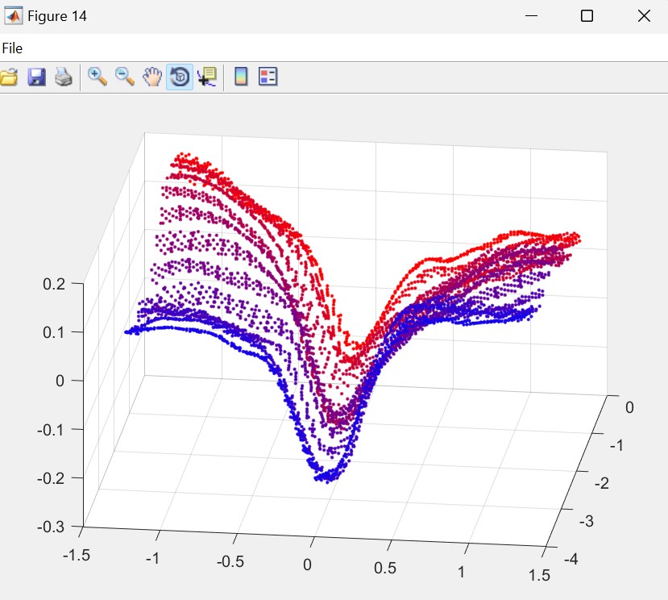
Task: Open the File menu
Action: pos(12,48)
